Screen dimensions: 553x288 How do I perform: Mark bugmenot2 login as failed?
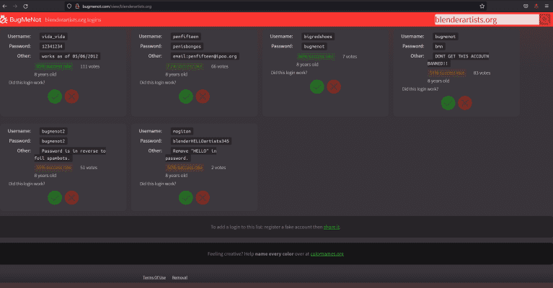71,197
